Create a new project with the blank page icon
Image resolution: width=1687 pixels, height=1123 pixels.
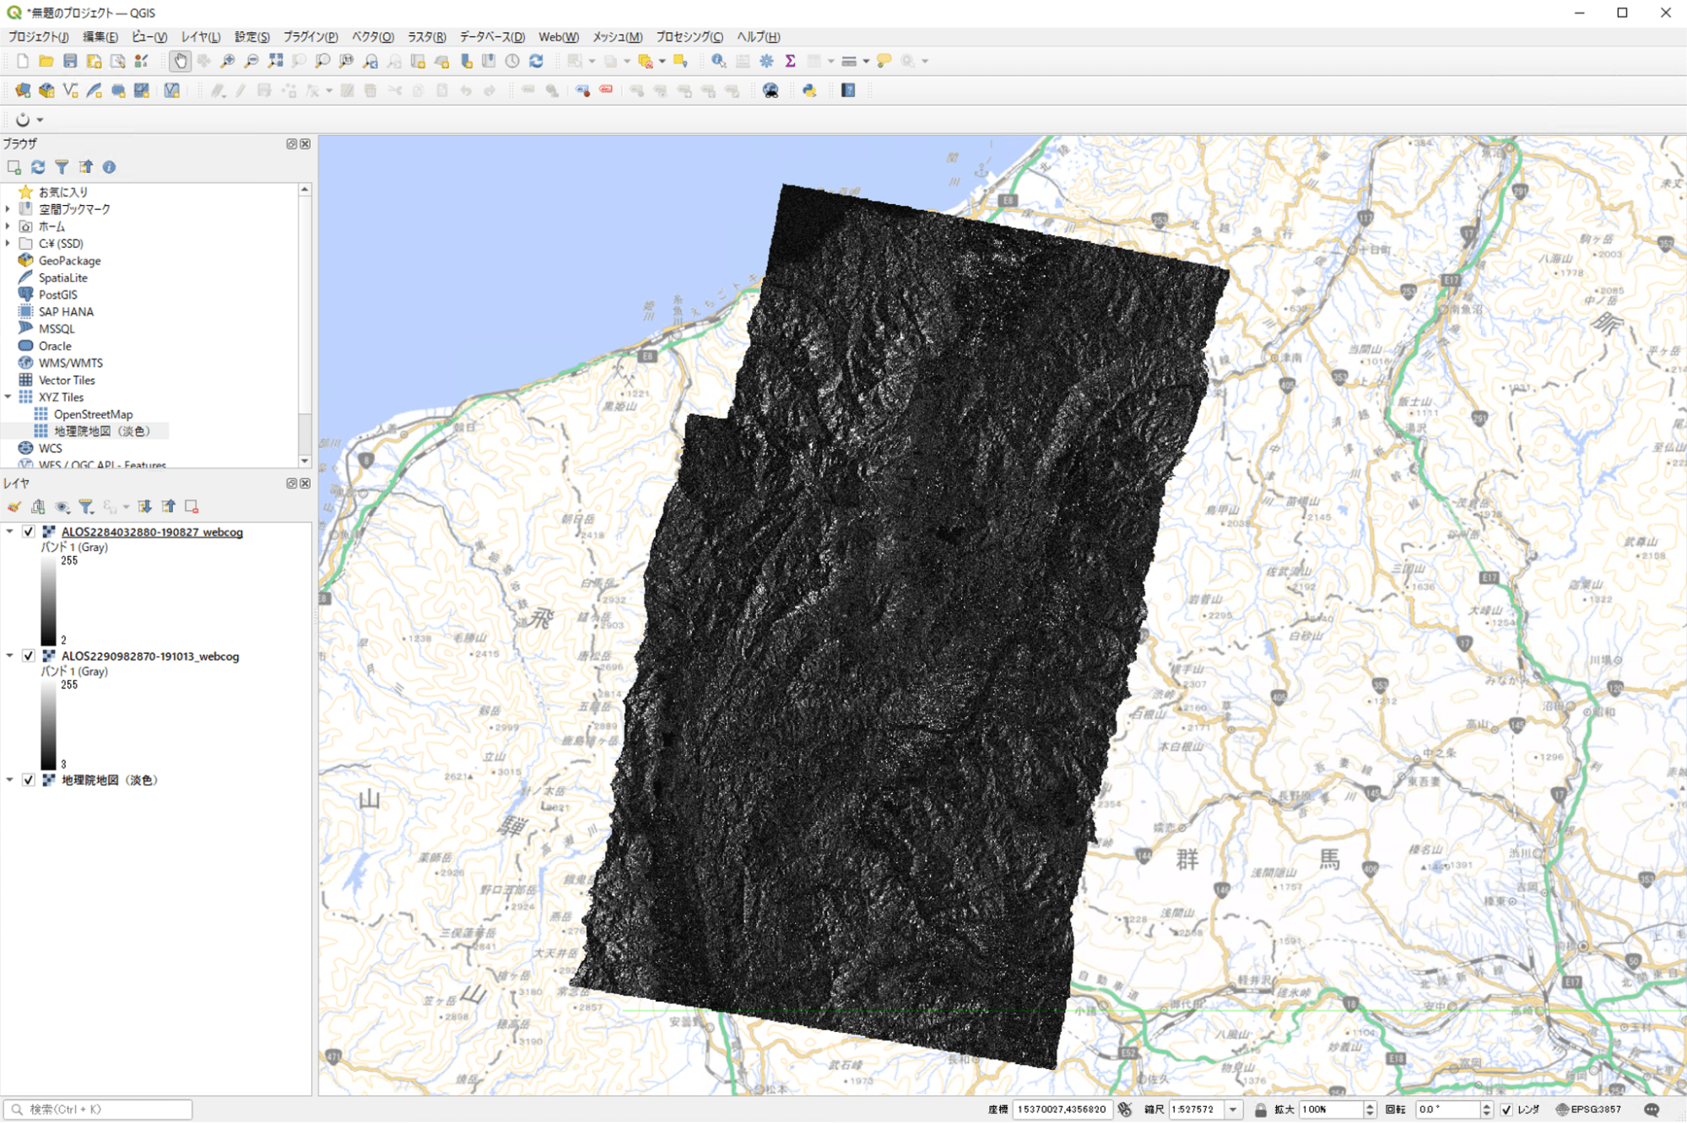point(23,61)
